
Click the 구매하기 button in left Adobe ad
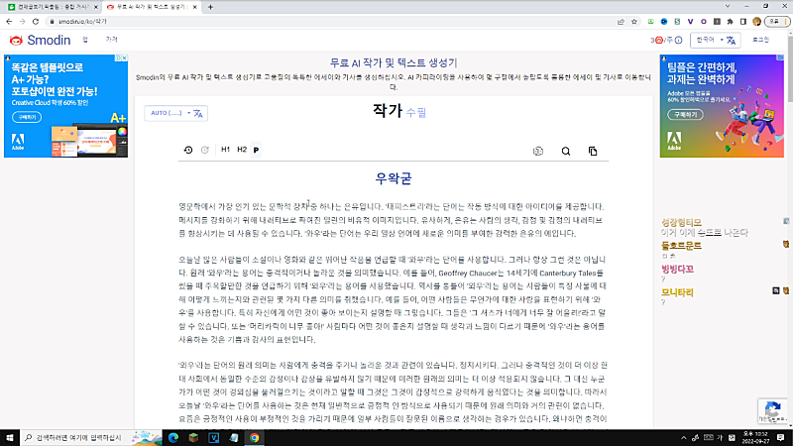(27, 117)
